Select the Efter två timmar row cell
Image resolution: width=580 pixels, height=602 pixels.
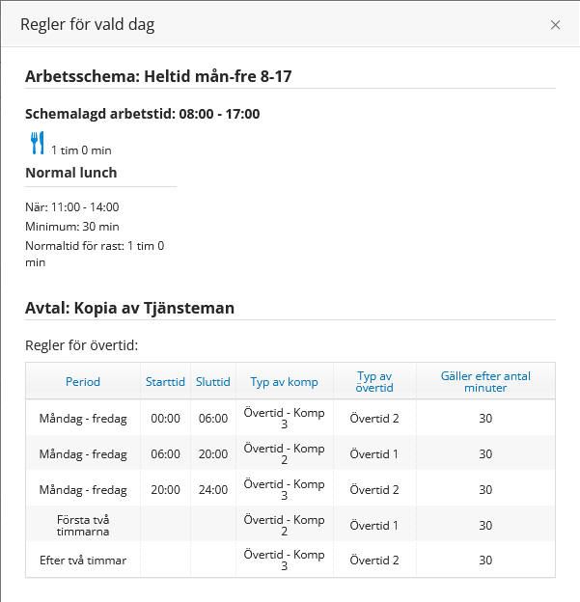coord(83,560)
